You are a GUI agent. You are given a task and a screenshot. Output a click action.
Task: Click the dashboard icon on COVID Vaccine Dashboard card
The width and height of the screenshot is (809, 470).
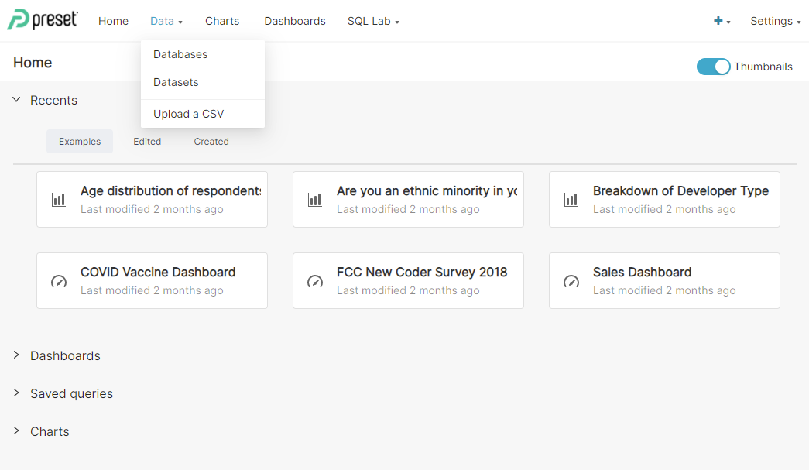[x=60, y=280]
